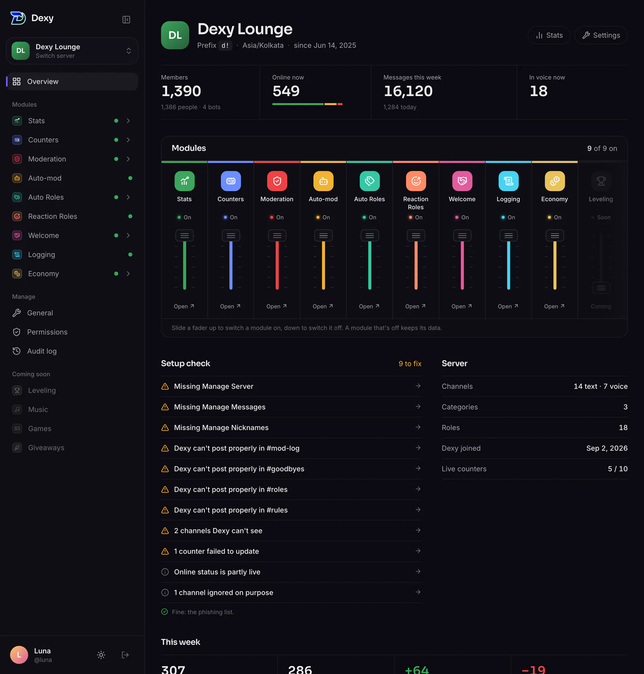Click the Stats module tile icon
The height and width of the screenshot is (674, 644).
click(x=184, y=181)
